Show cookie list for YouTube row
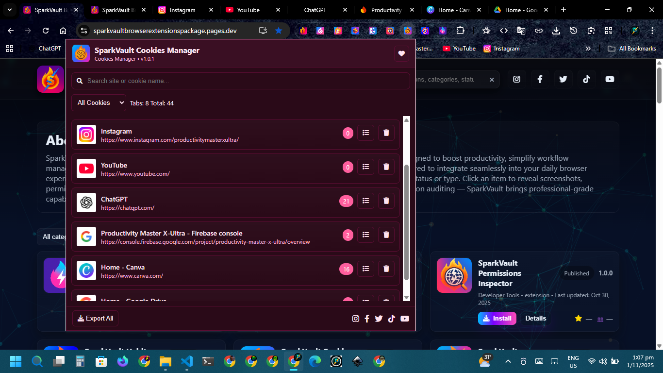The height and width of the screenshot is (373, 663). pyautogui.click(x=365, y=167)
